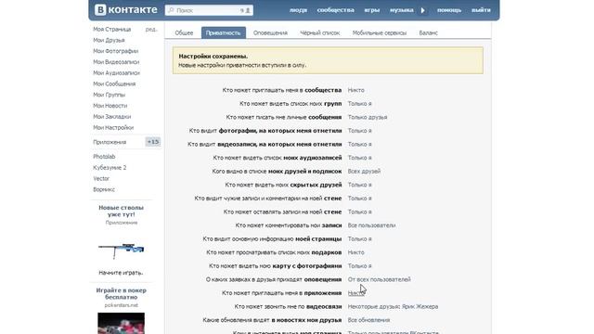Click the +15 counter badge beside Приложения
594x334 pixels.
tap(153, 142)
